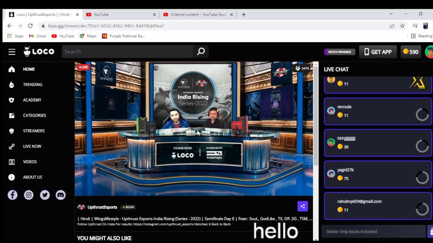Click the Live Now broadcast icon
This screenshot has width=433, height=243.
pyautogui.click(x=12, y=146)
